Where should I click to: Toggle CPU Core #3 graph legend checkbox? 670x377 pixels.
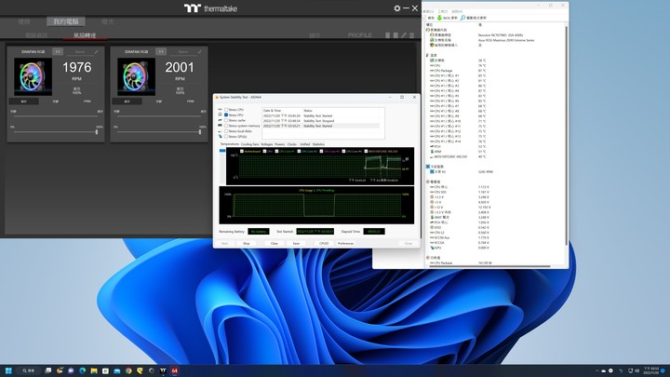tap(321, 152)
